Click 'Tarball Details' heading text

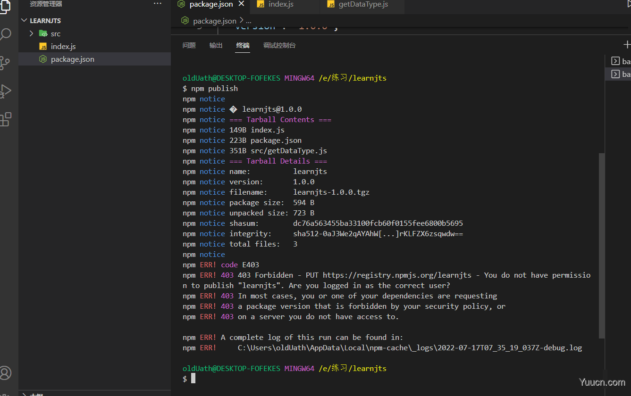[x=278, y=161]
